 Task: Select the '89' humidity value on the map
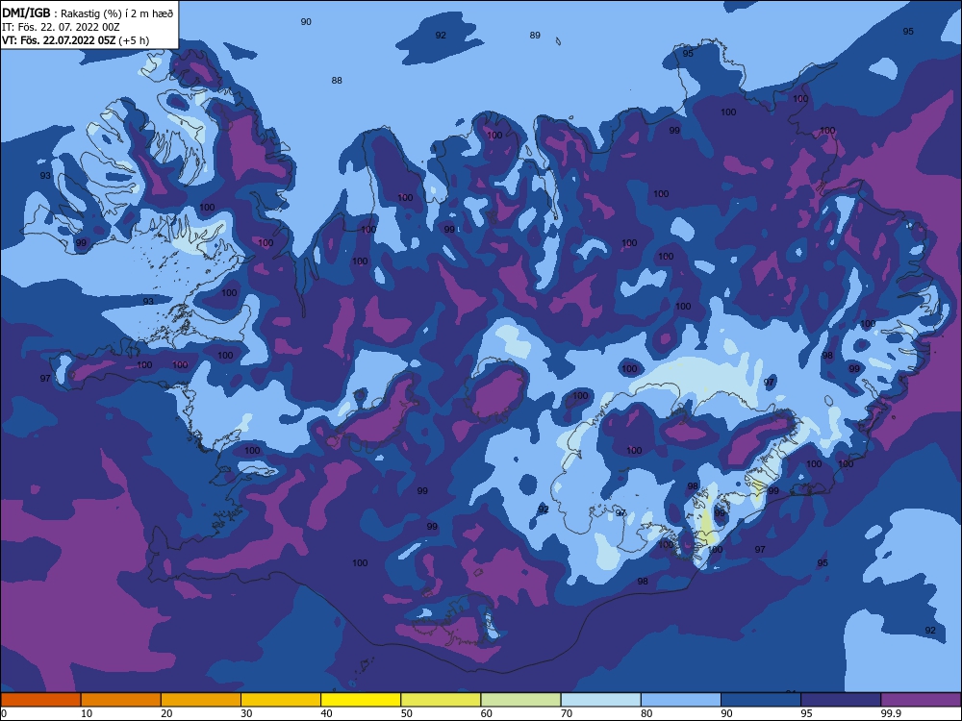pos(535,36)
